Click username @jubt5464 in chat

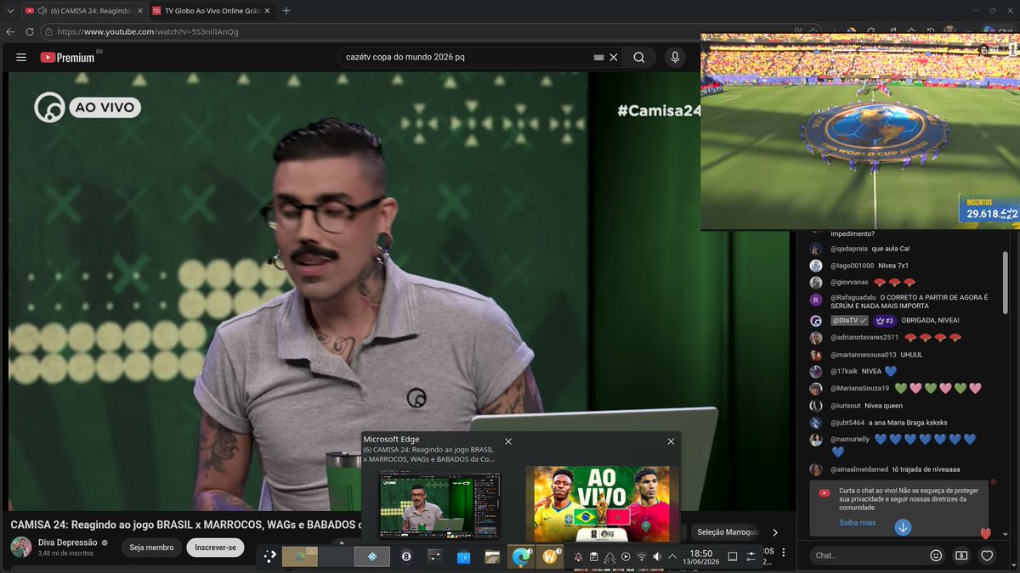coord(847,422)
